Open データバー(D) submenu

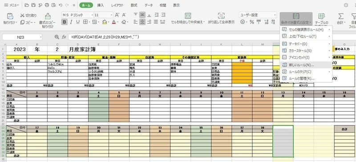click(x=306, y=44)
